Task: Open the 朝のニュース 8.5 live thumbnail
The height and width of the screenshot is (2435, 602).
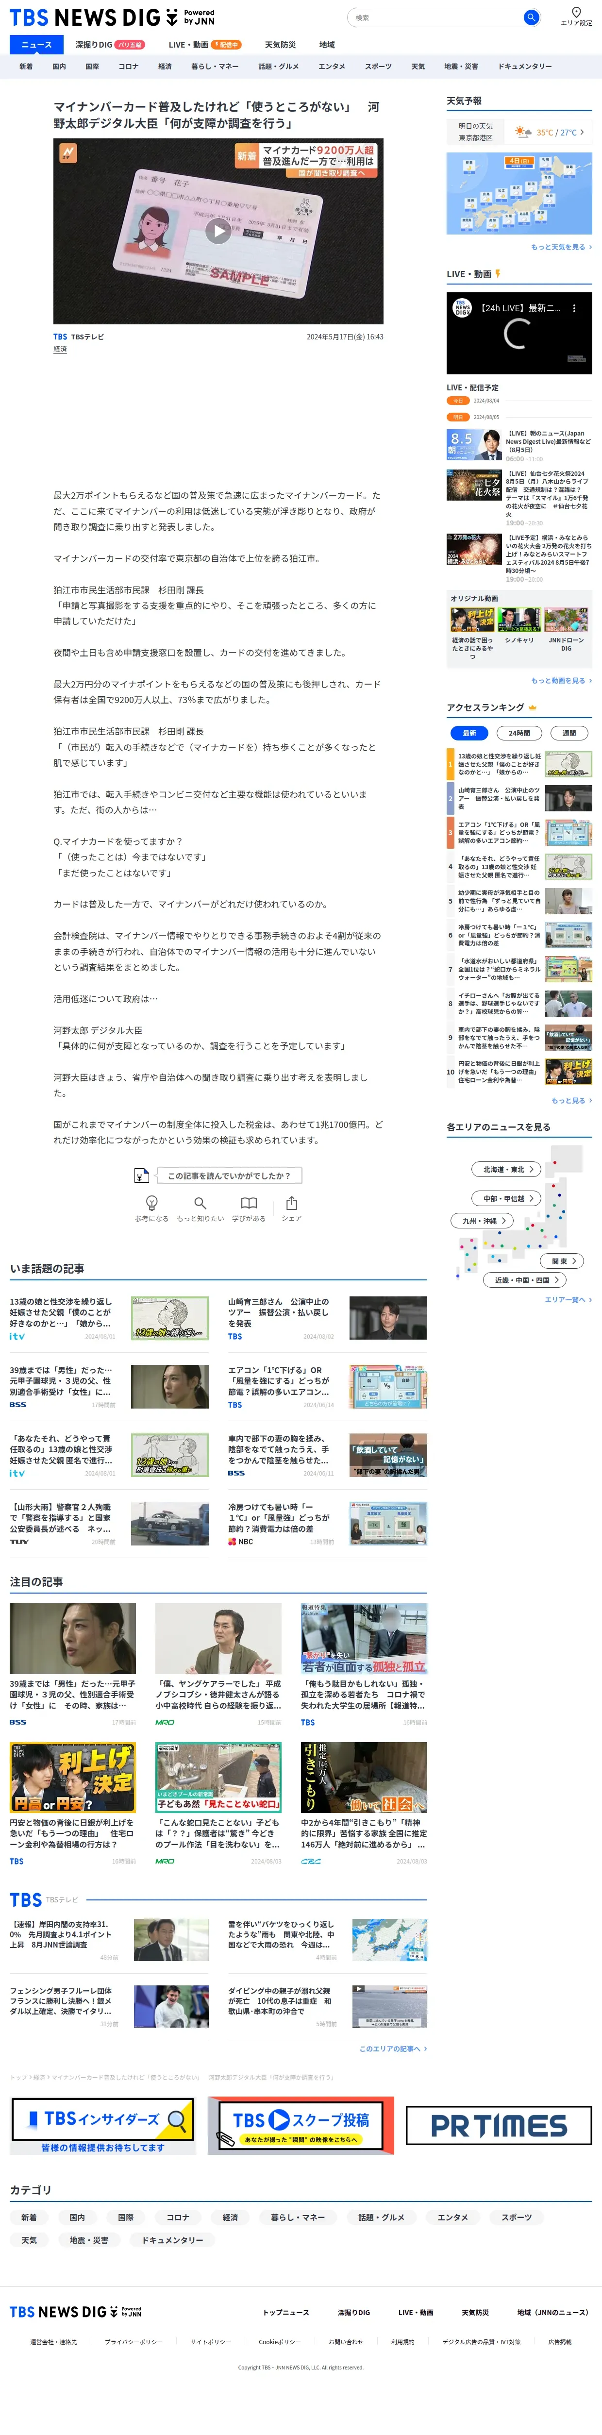Action: pos(473,444)
